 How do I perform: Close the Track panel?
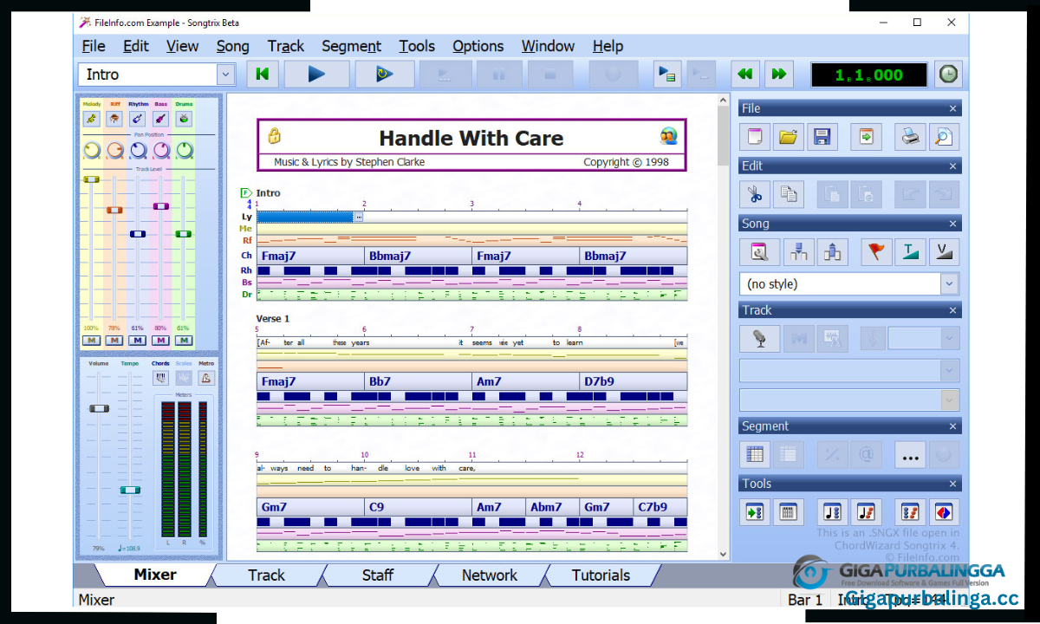point(952,310)
